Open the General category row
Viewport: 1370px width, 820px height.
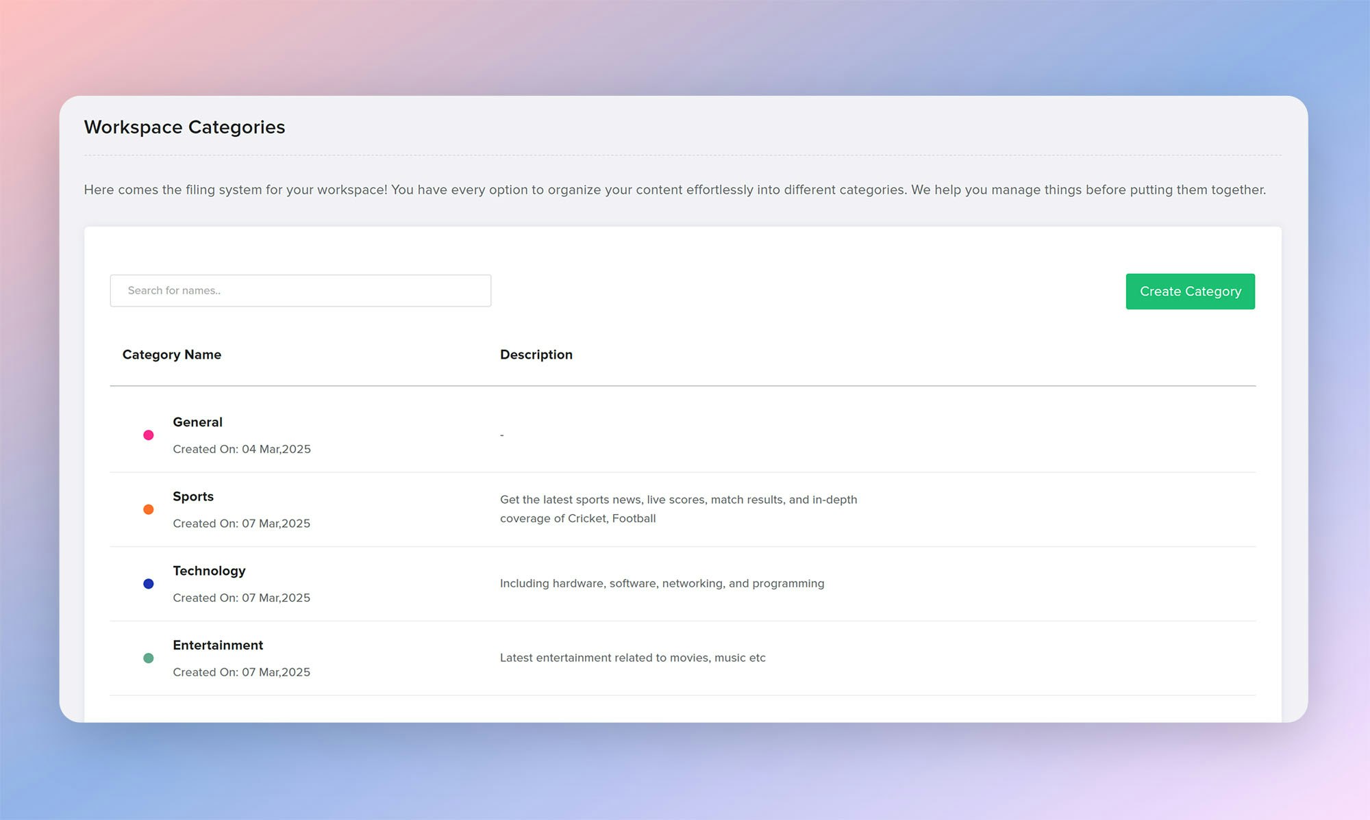point(197,422)
